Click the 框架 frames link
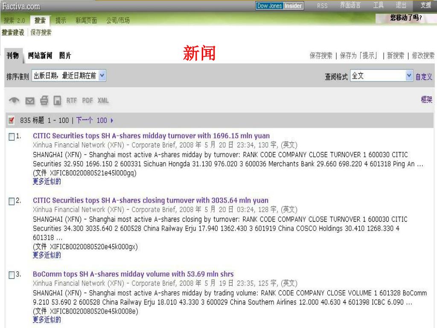The width and height of the screenshot is (437, 328). pyautogui.click(x=426, y=99)
